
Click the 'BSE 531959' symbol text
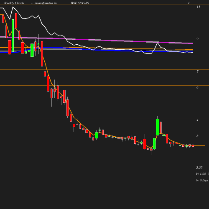coord(80,3)
